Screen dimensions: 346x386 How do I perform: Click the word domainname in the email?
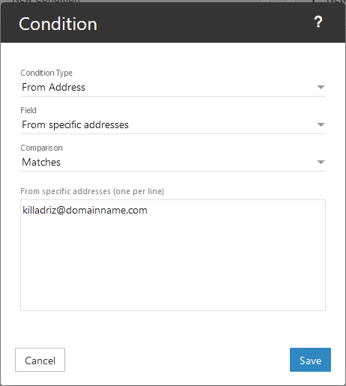[x=95, y=210]
